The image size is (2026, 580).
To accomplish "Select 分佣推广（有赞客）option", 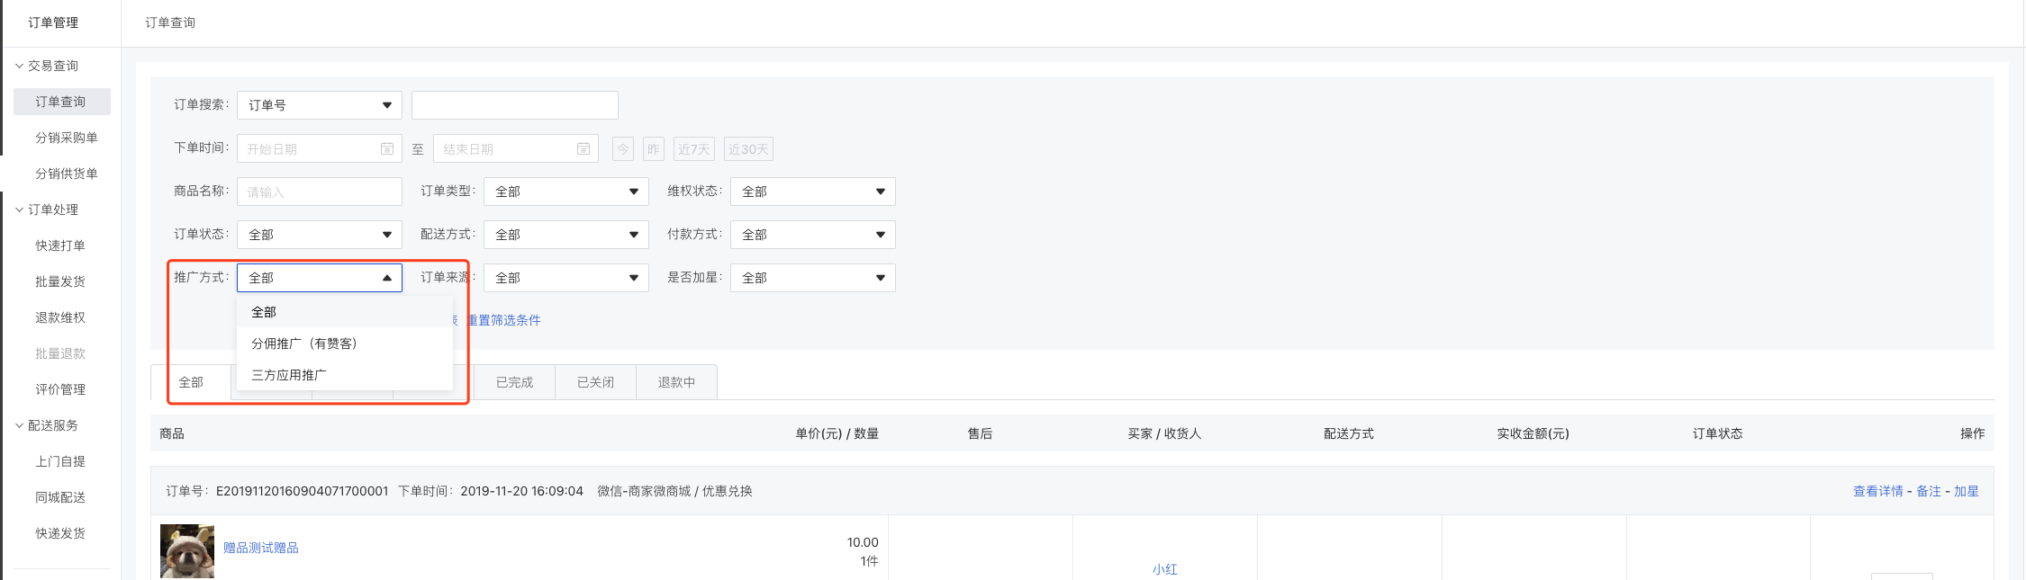I will pos(304,344).
